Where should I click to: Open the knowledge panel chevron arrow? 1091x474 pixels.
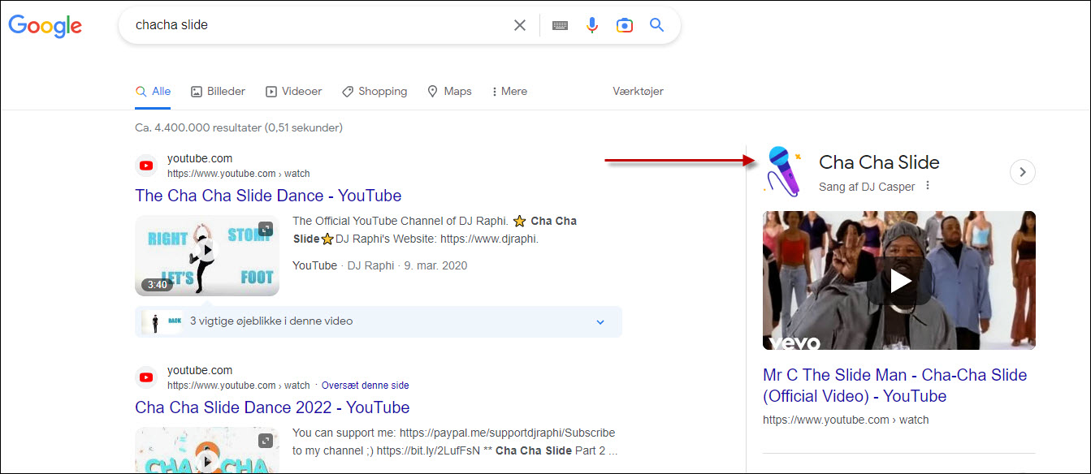pos(1022,171)
